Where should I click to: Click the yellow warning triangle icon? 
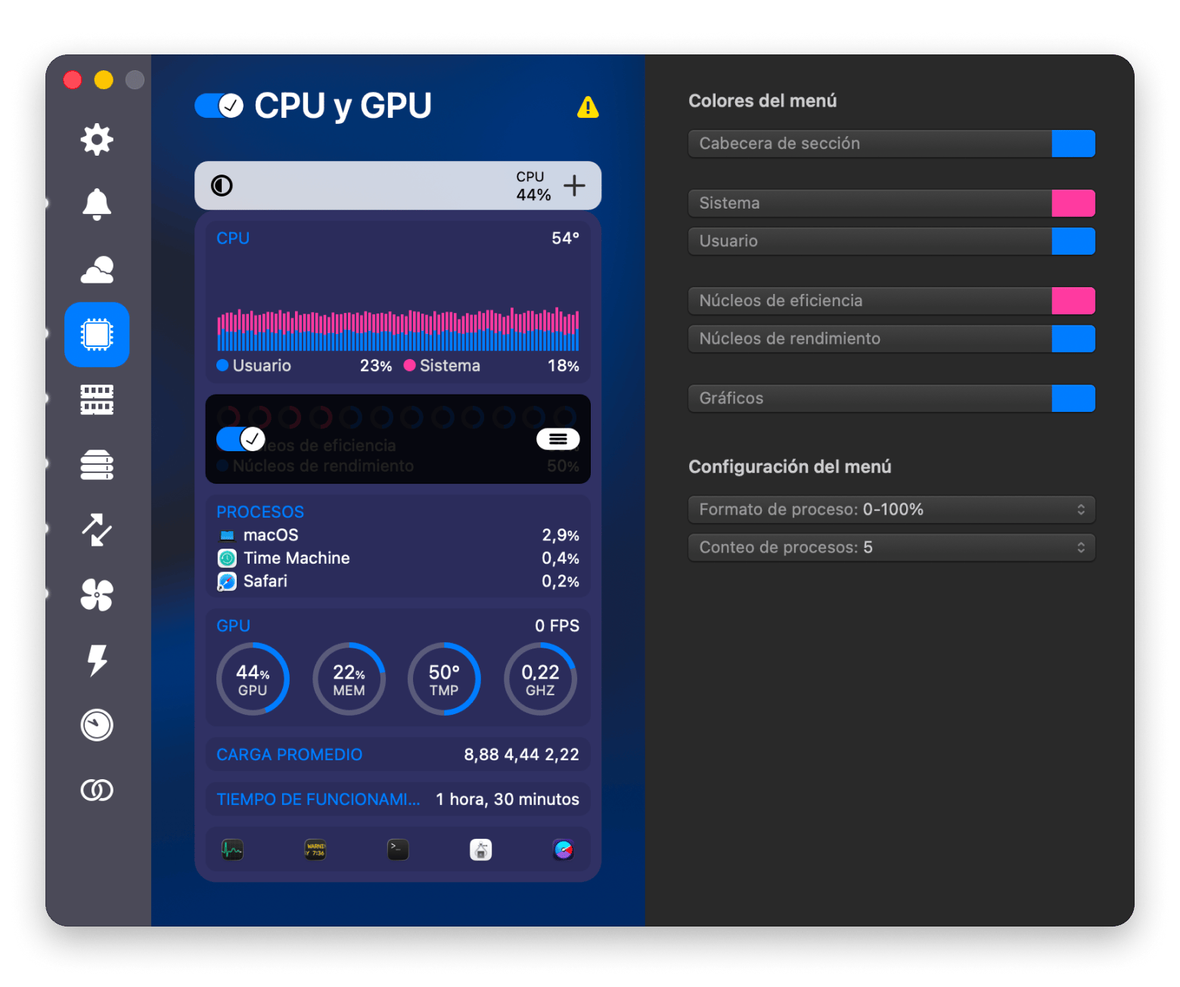pyautogui.click(x=588, y=107)
